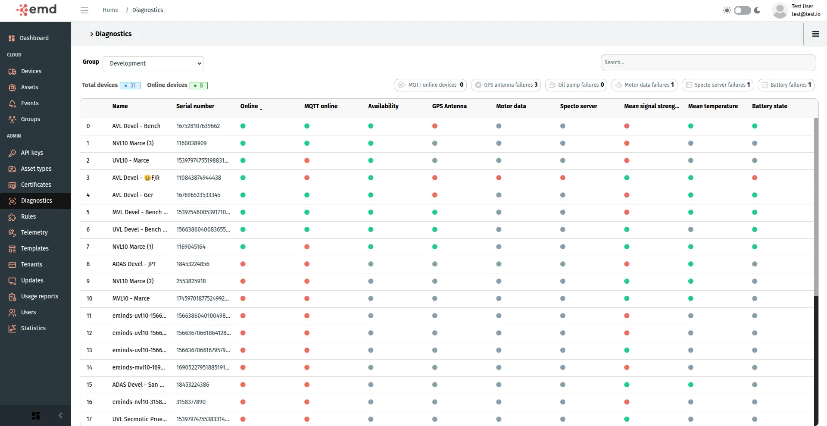
Task: Click the Test User account name
Action: 802,6
